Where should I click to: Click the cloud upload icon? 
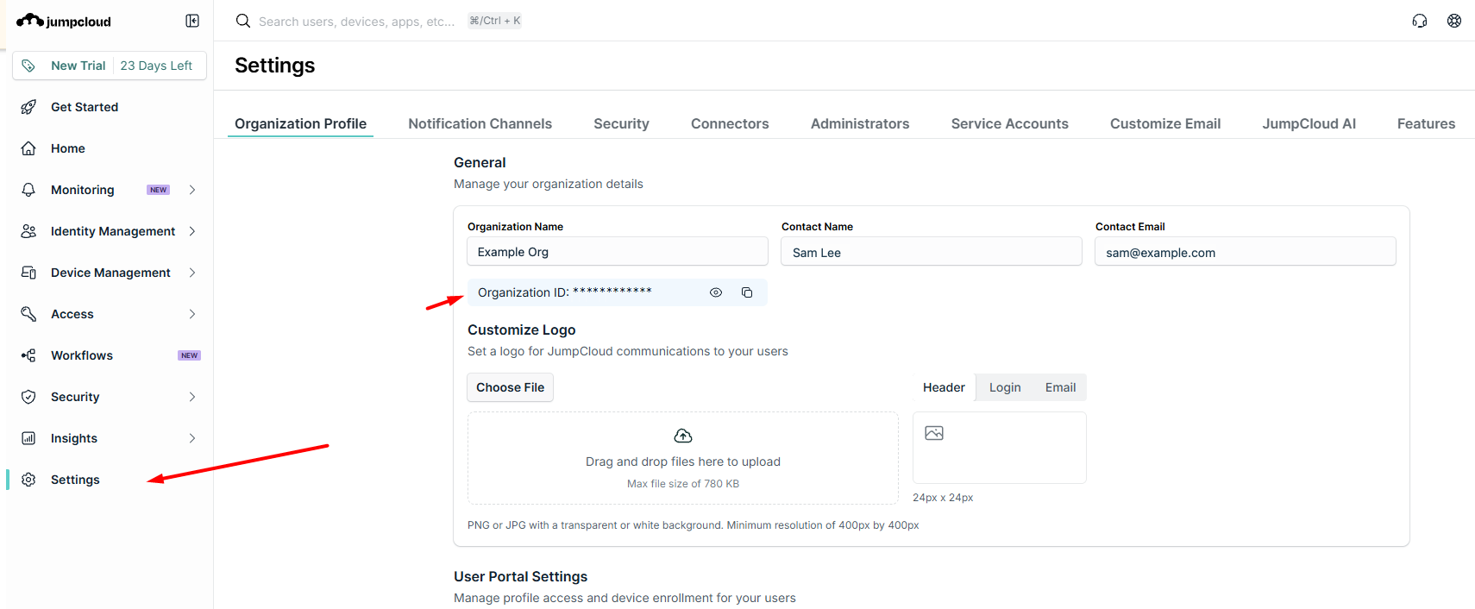click(683, 436)
